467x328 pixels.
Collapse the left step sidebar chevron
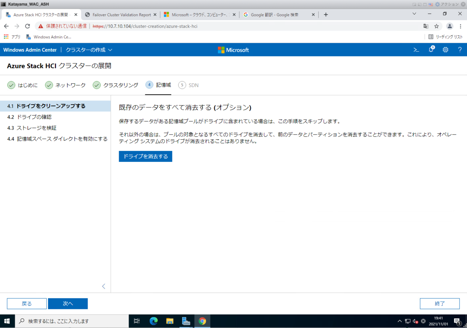tap(104, 286)
